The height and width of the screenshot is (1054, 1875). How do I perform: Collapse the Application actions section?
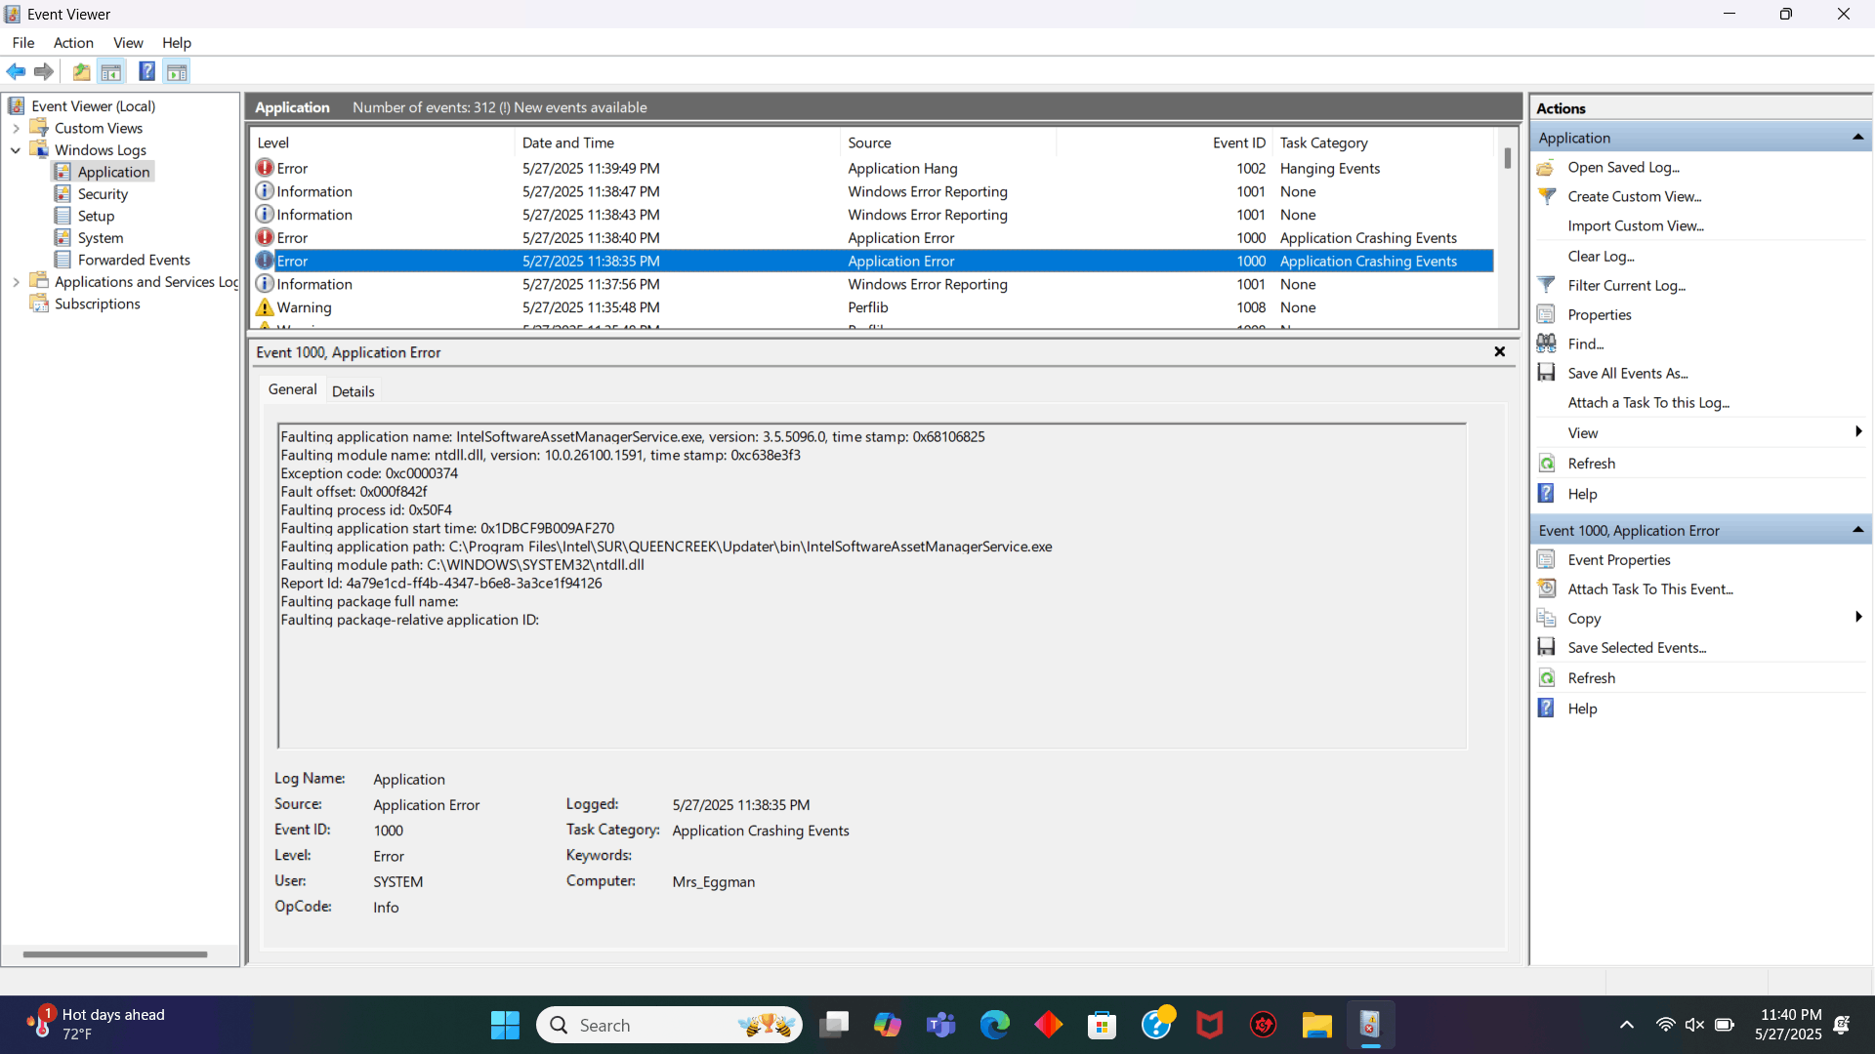pos(1857,138)
